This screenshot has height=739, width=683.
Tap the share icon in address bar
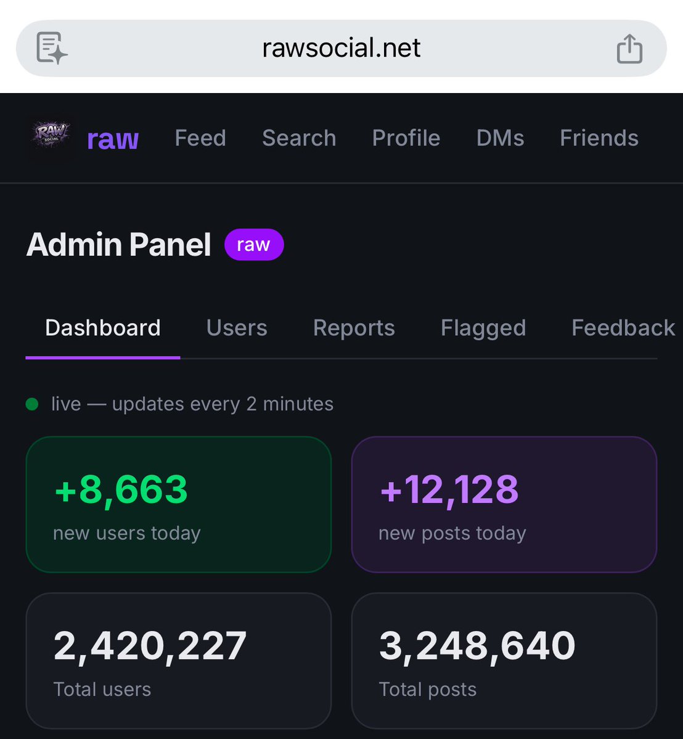click(629, 48)
